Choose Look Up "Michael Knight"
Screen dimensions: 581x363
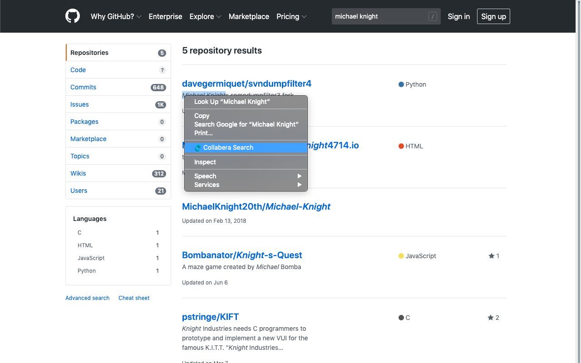pyautogui.click(x=231, y=102)
